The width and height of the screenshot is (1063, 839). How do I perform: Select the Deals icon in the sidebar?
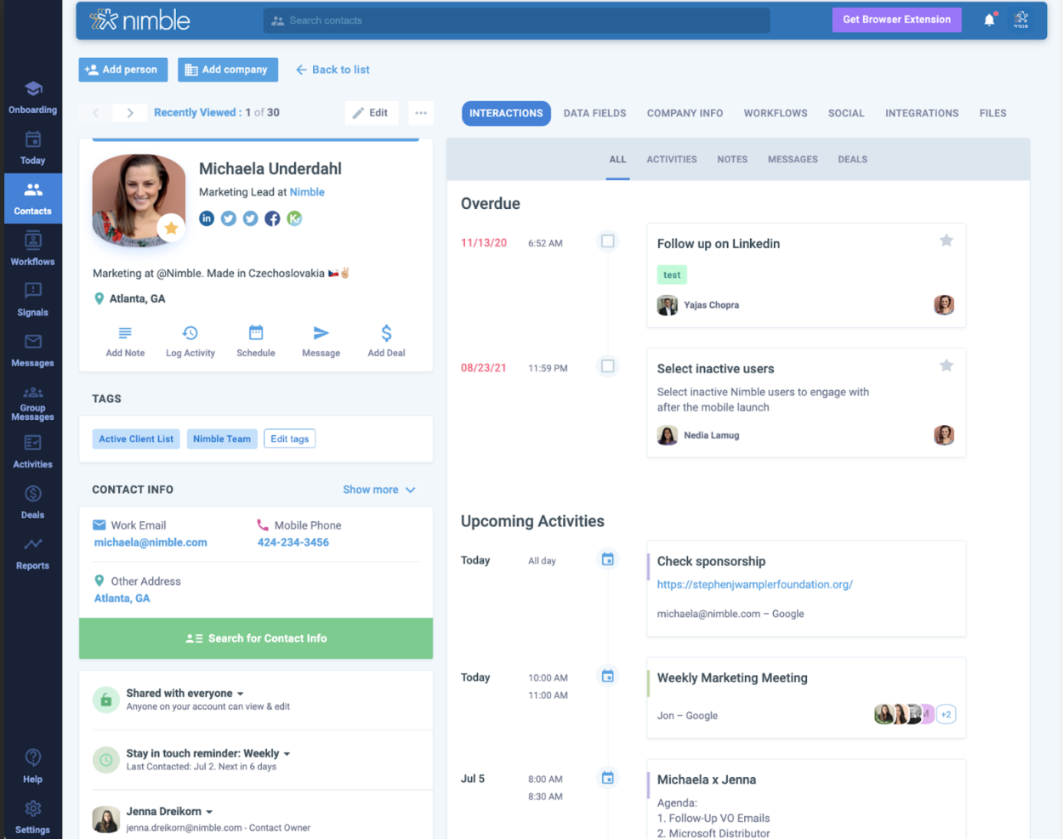32,503
